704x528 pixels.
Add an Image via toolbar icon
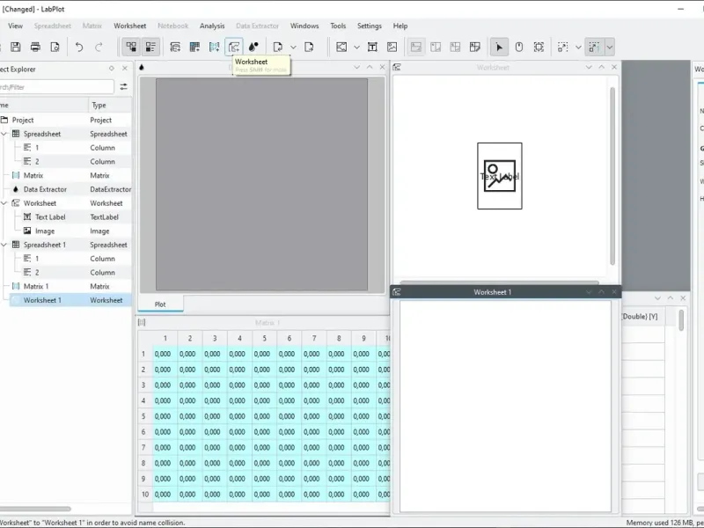tap(392, 48)
